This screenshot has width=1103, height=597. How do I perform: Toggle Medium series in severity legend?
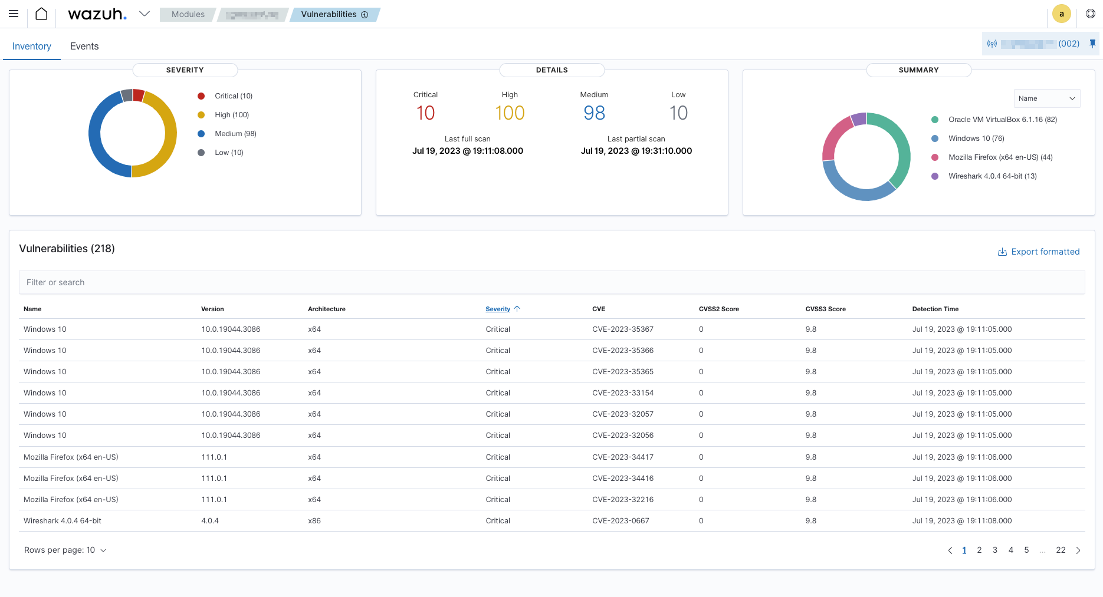click(x=235, y=134)
